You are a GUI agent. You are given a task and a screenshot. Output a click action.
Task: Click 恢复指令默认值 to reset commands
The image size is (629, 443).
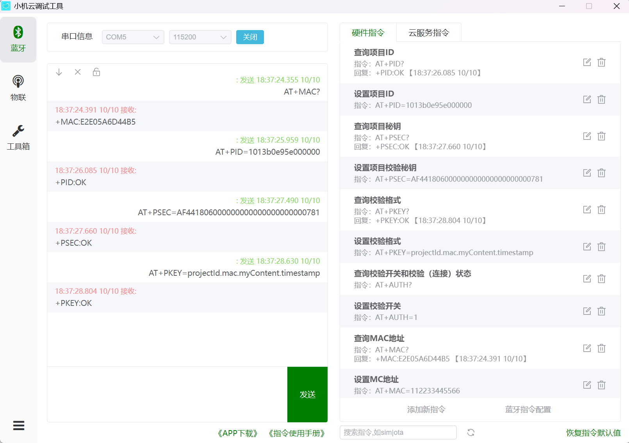593,432
